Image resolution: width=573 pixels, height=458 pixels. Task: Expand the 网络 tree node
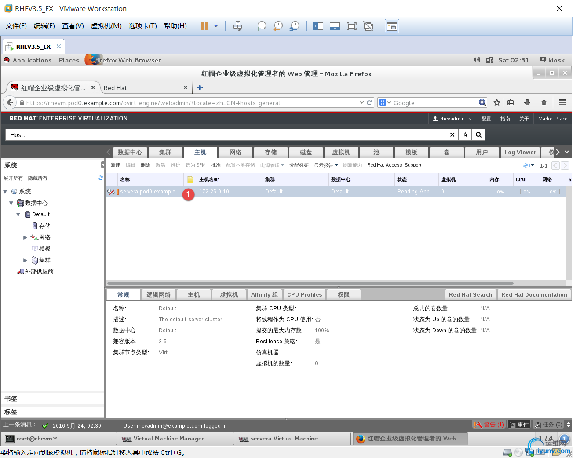tap(26, 237)
